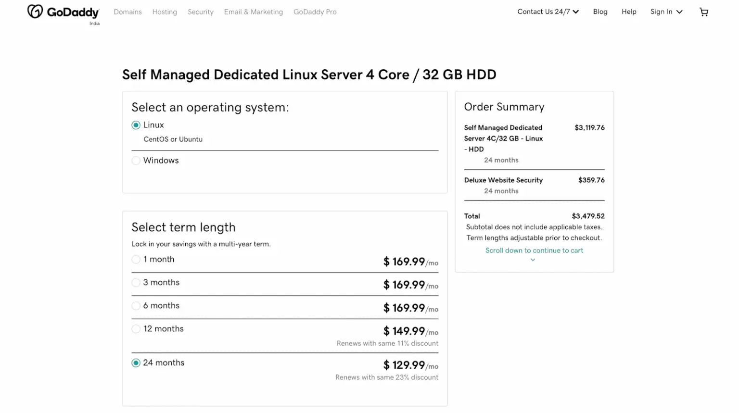Click the Self Managed Dedicated Server line item

pos(503,138)
